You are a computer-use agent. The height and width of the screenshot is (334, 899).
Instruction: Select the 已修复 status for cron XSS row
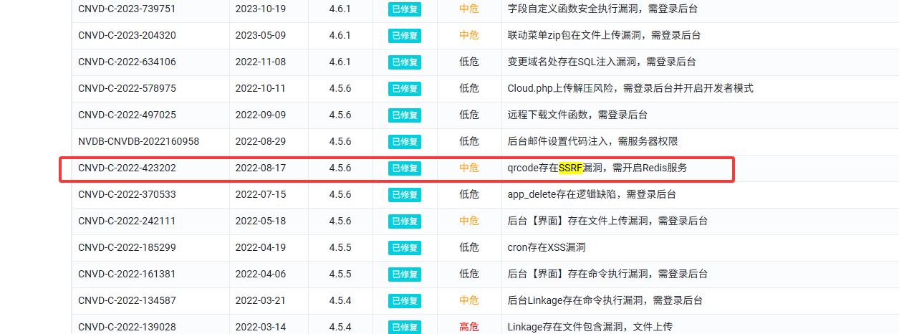coord(405,248)
